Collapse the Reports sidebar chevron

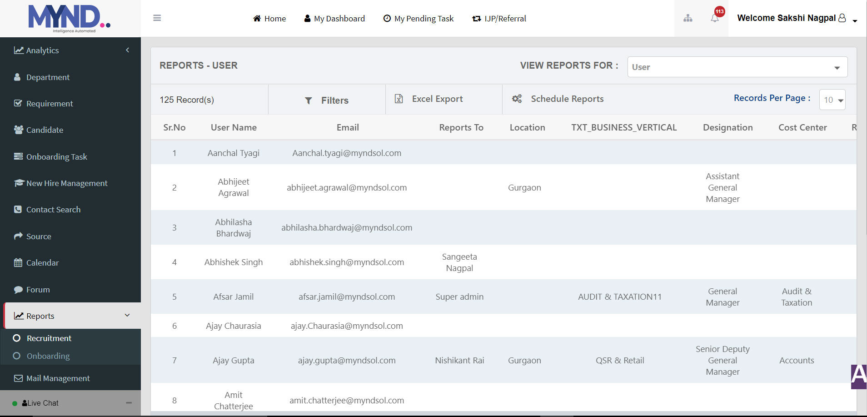[x=127, y=315]
